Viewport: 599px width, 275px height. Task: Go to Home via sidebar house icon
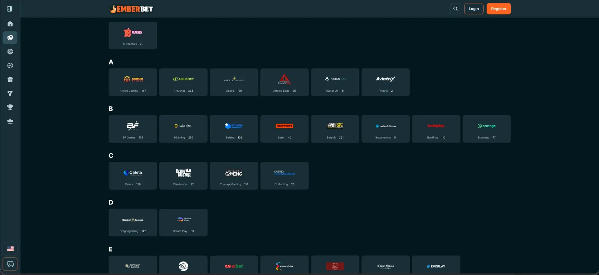coord(10,24)
